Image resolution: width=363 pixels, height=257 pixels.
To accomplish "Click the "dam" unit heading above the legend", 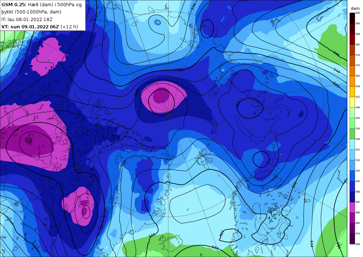I will click(x=355, y=8).
